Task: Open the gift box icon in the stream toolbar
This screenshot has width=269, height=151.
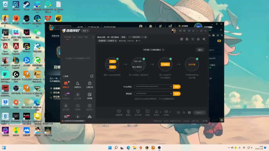Action: pos(182,39)
